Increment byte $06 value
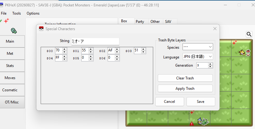255x129 pixels. click(x=117, y=57)
